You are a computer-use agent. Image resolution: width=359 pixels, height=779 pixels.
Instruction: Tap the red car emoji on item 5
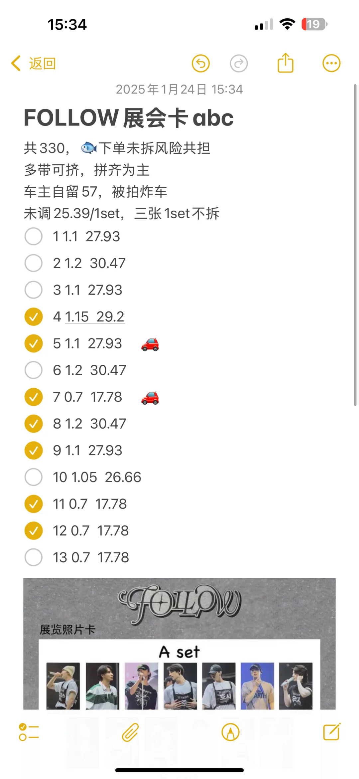coord(150,344)
